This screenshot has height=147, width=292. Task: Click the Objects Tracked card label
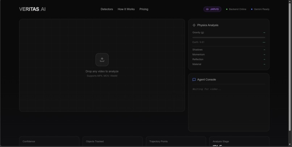click(95, 142)
